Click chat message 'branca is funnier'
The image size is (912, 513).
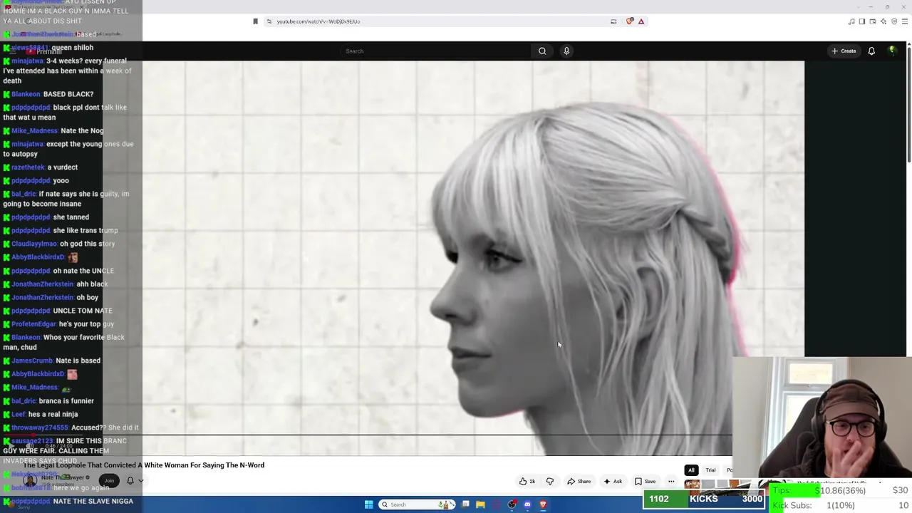pyautogui.click(x=66, y=401)
